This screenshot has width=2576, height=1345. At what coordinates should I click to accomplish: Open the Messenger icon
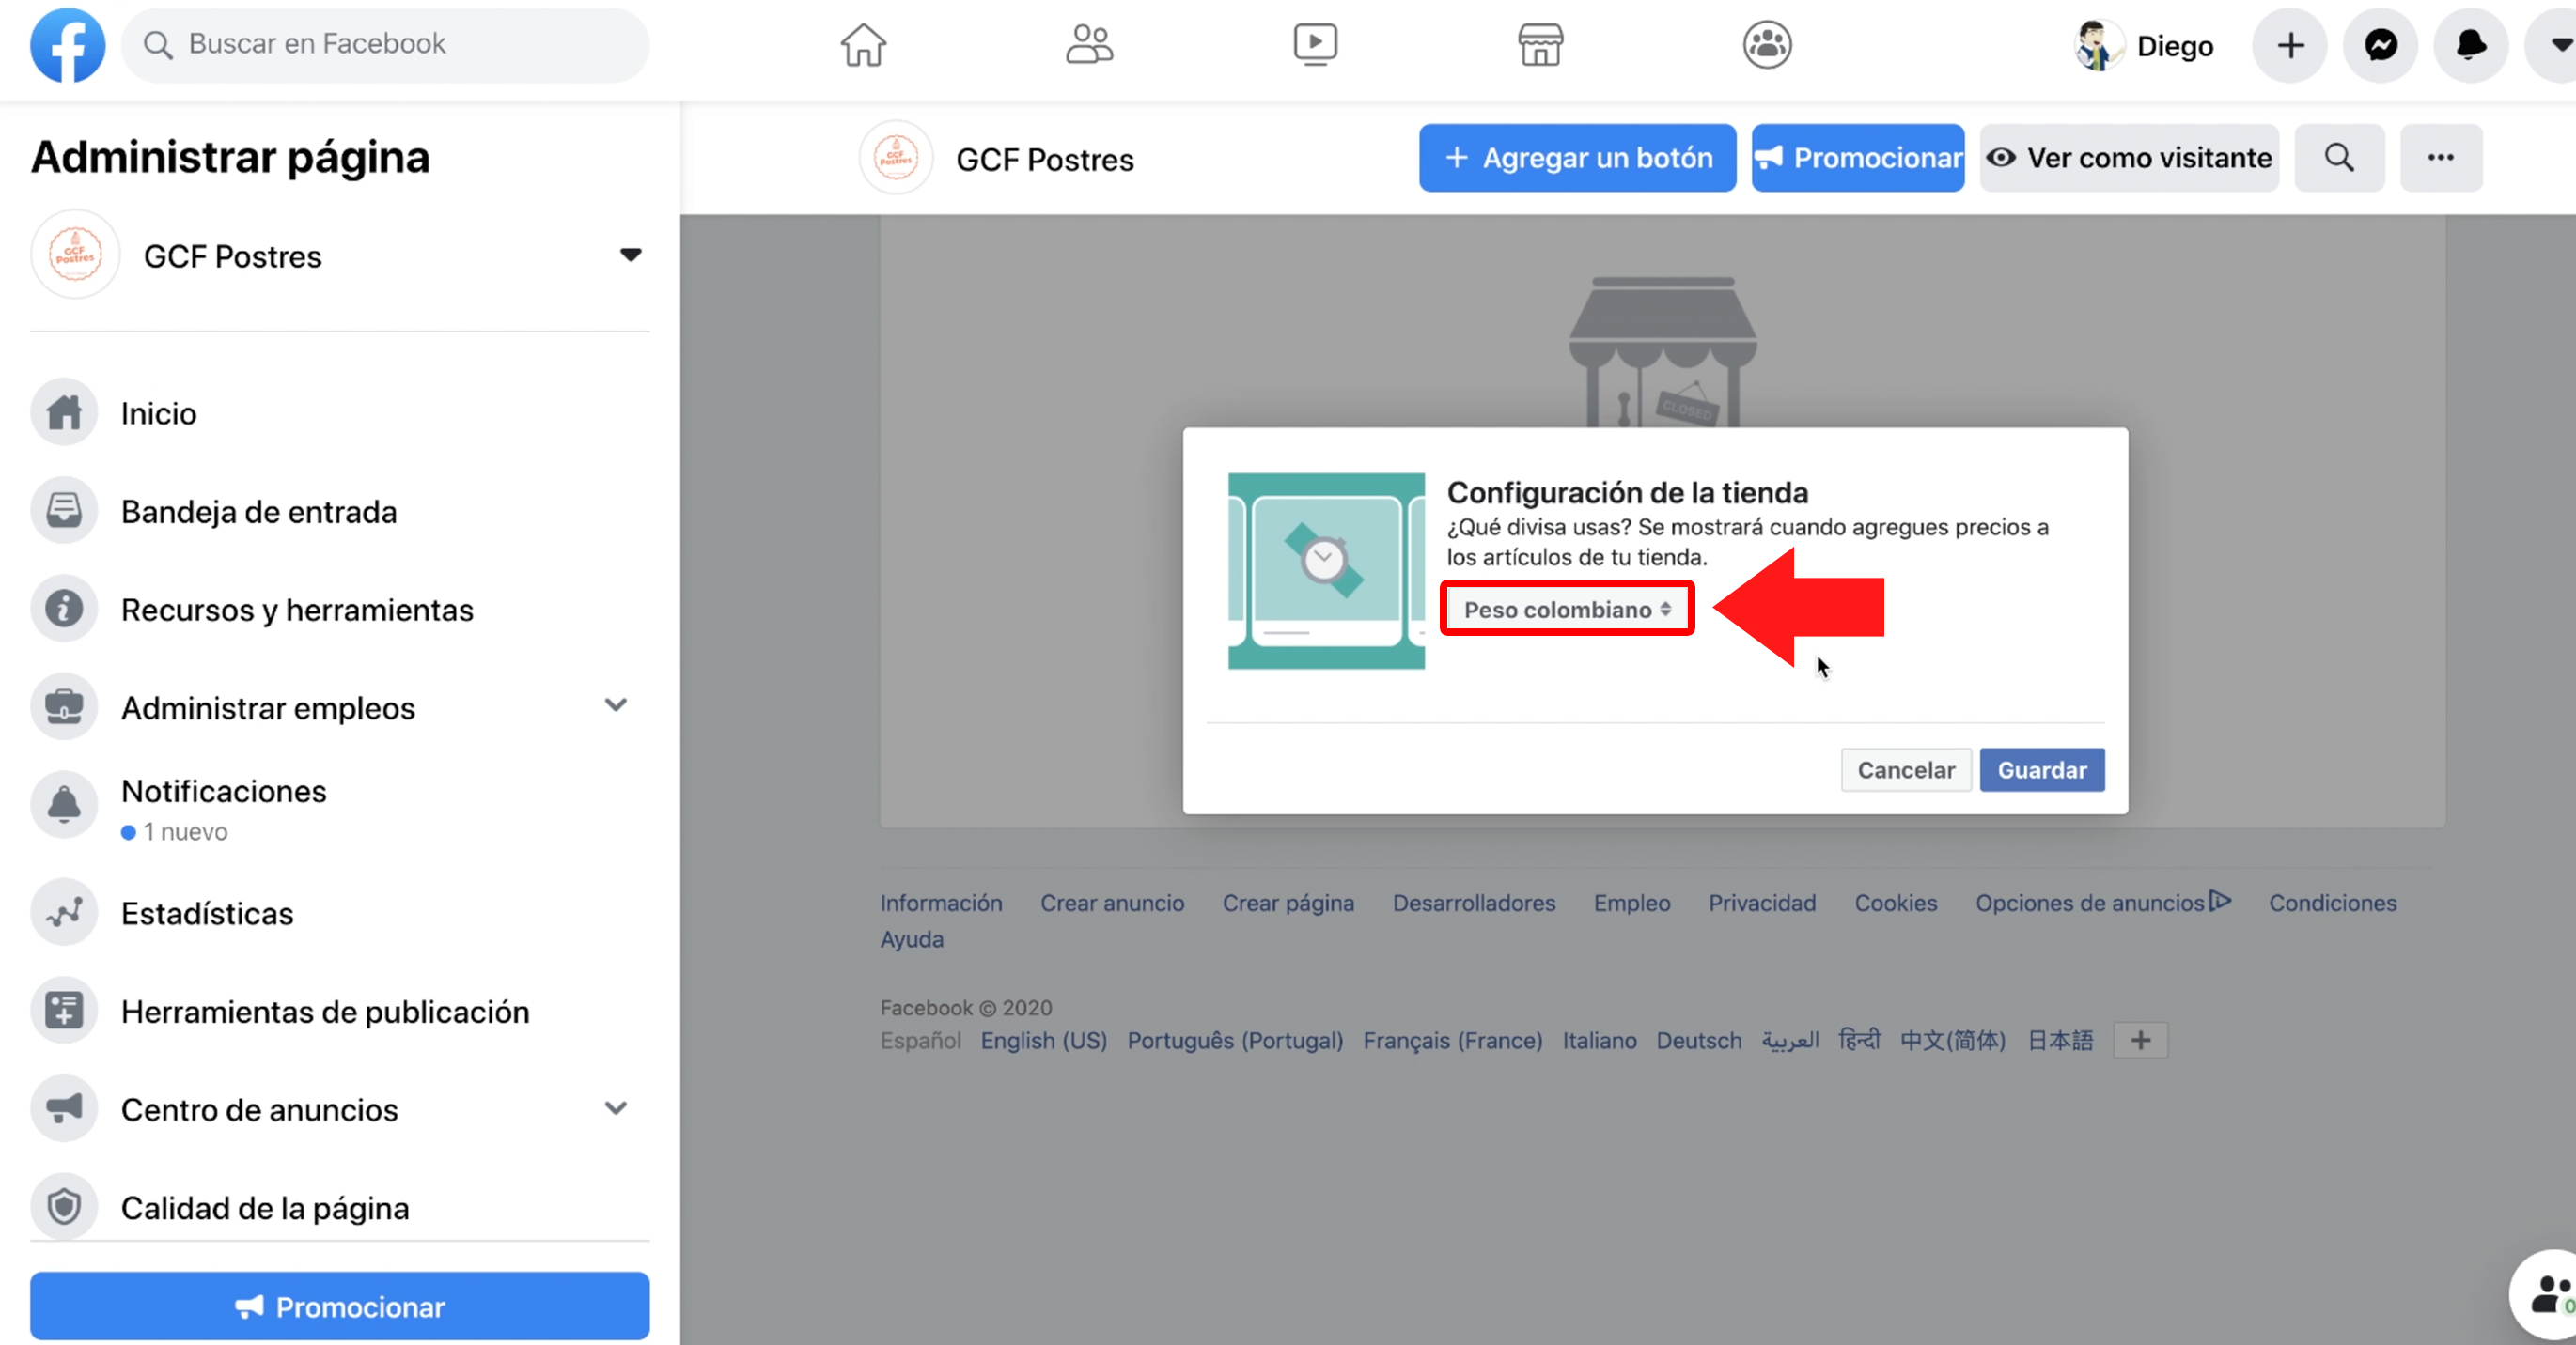[x=2381, y=45]
